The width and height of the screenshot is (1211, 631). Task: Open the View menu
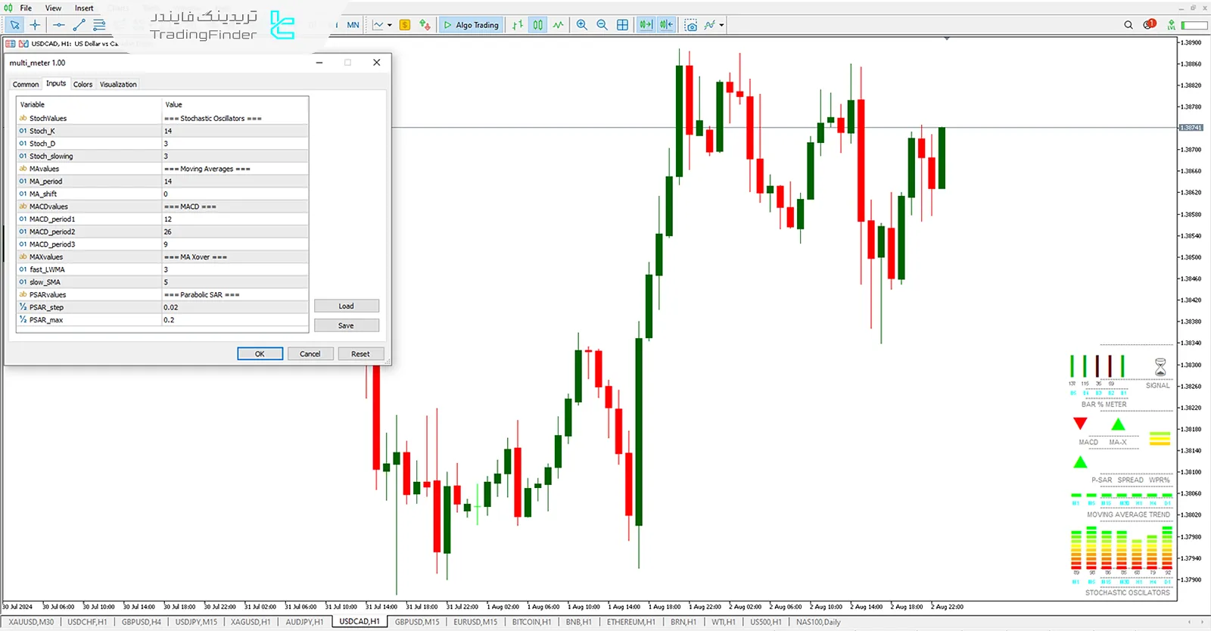point(53,8)
